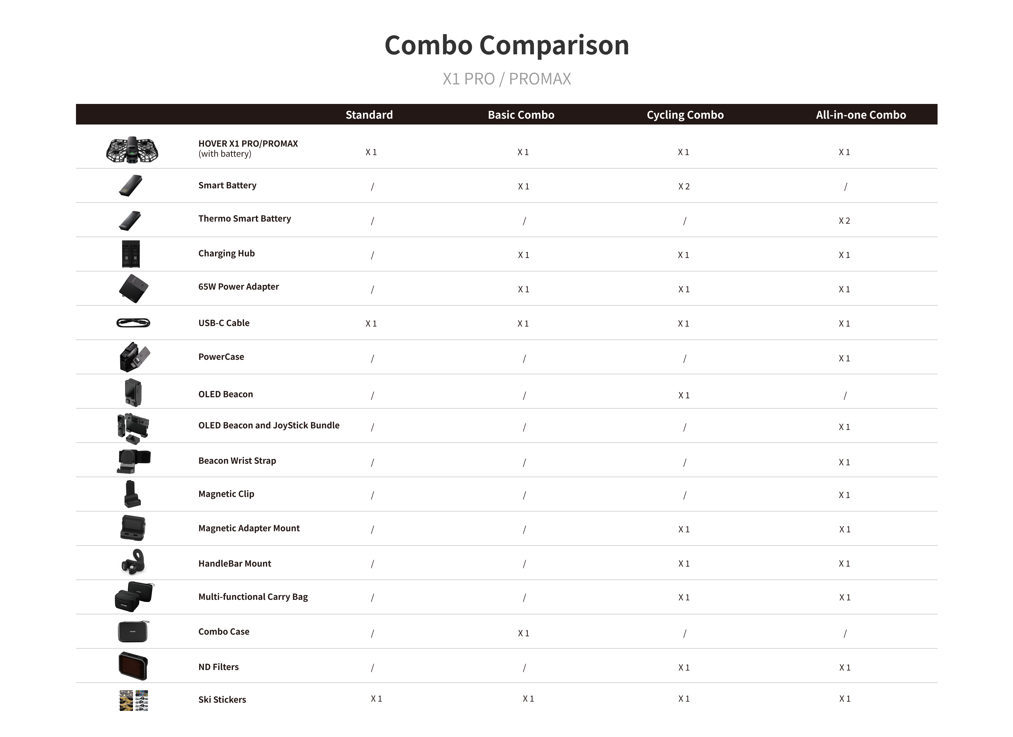
Task: Select the OLED Beacon icon
Action: [x=133, y=393]
